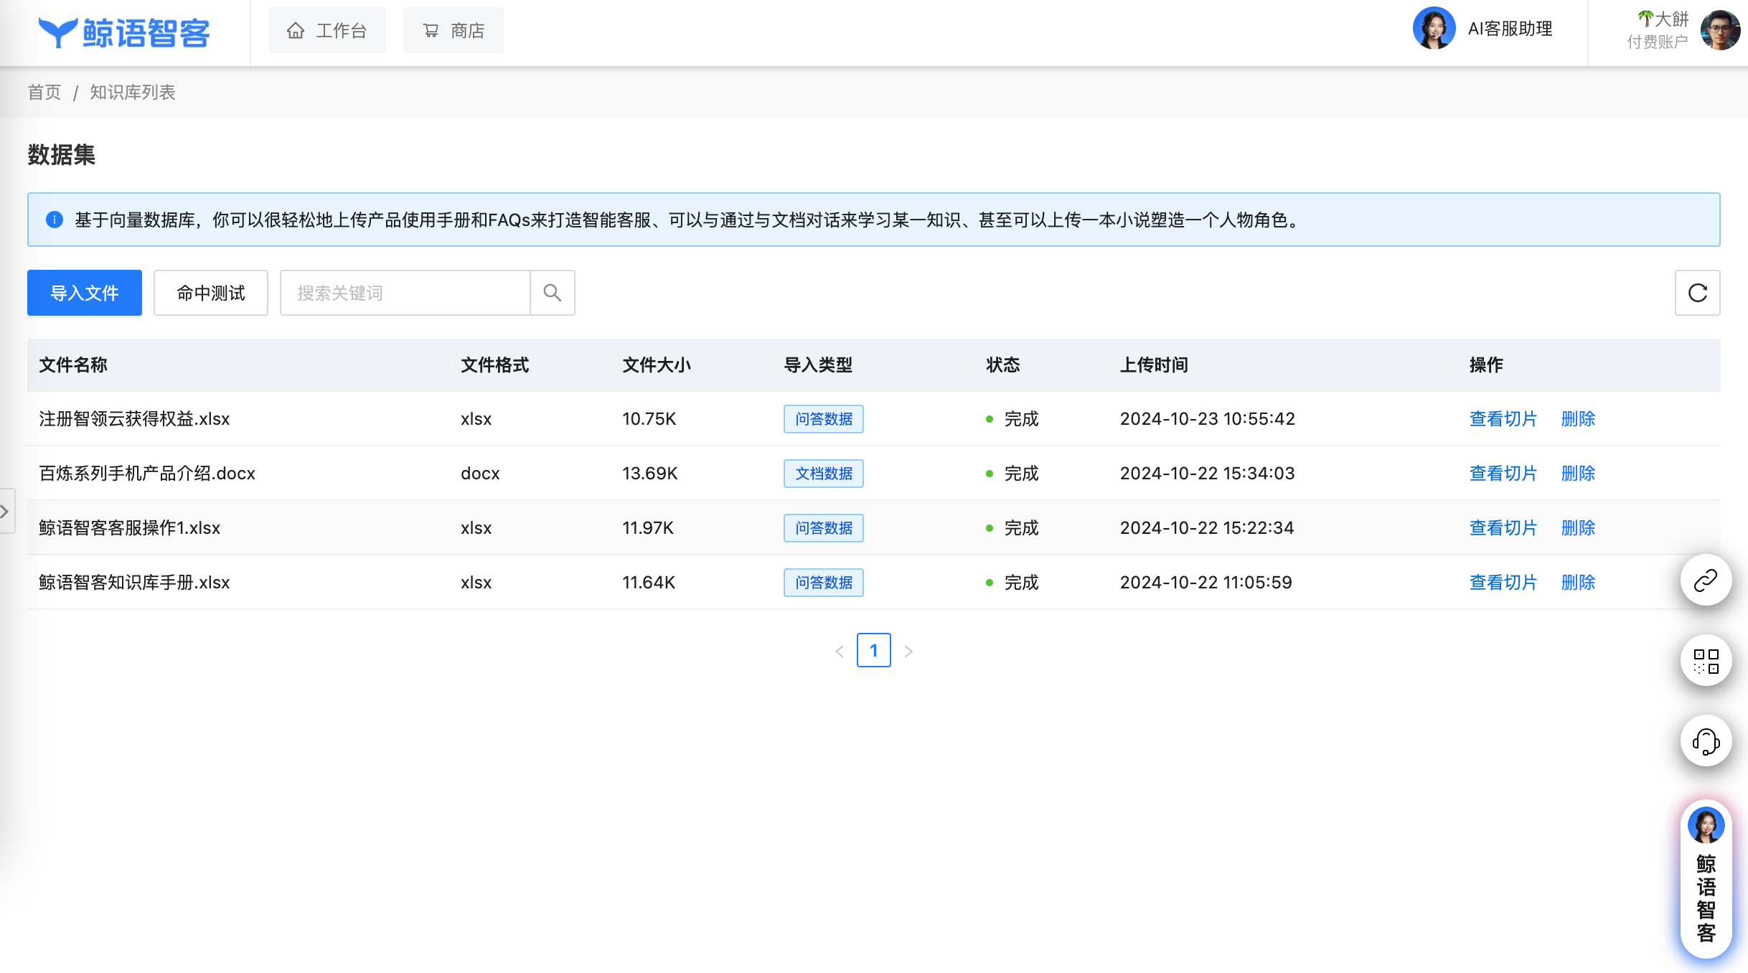Image resolution: width=1748 pixels, height=973 pixels.
Task: Click upload time 2024-10-22 11:05:59
Action: pos(1206,583)
